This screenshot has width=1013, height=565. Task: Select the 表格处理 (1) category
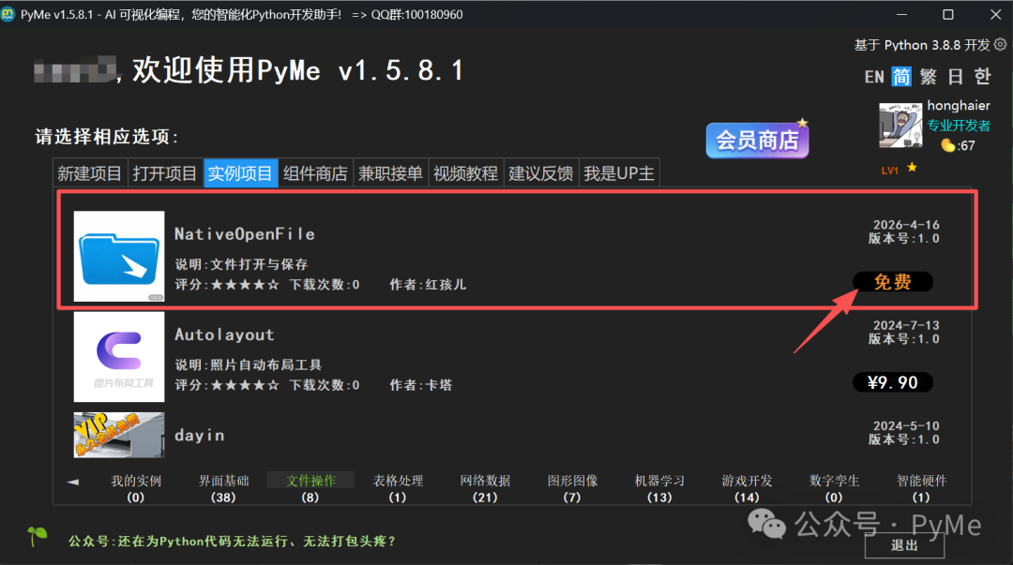click(398, 488)
